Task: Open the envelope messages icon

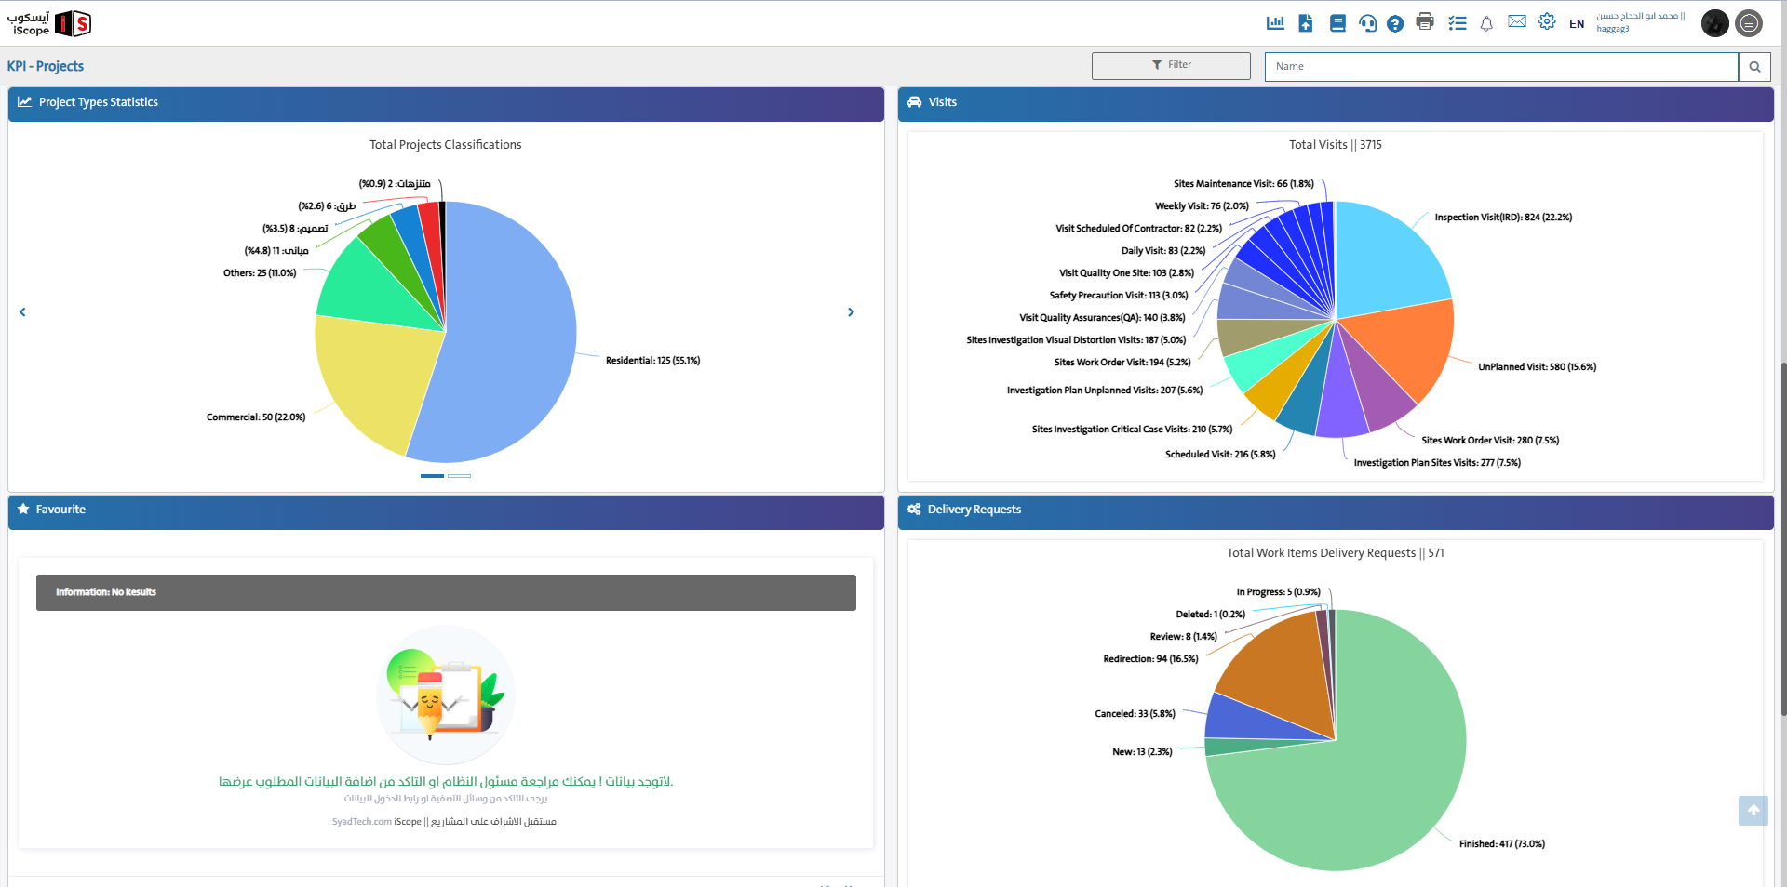Action: pyautogui.click(x=1517, y=21)
